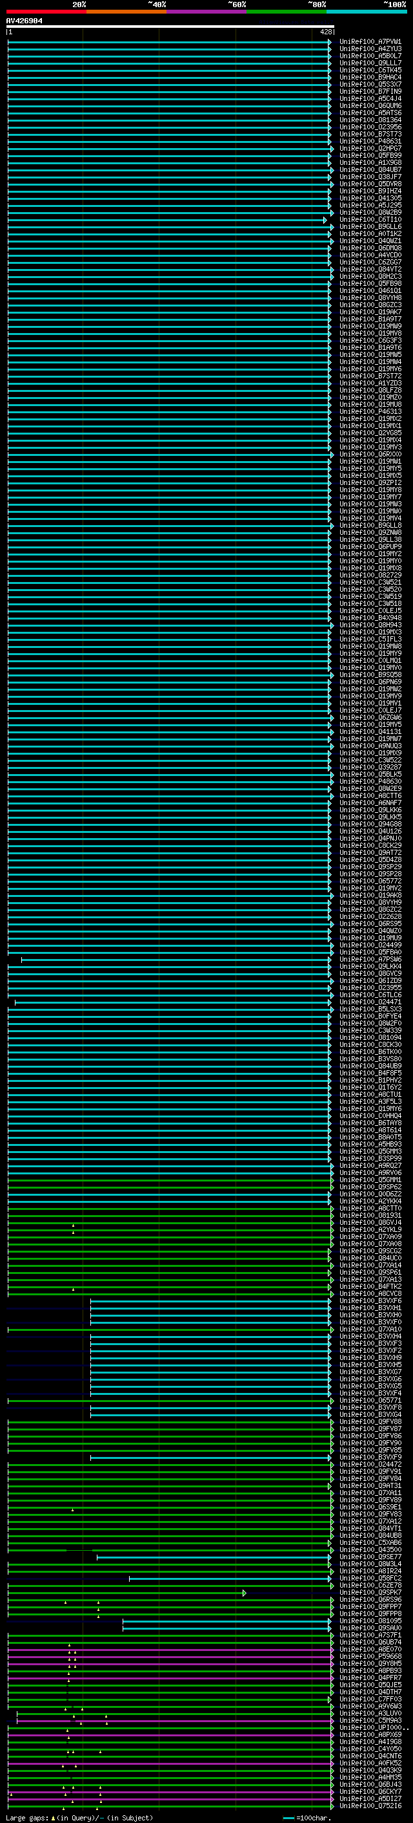Select hit UniRef100_P59668

[370, 1656]
